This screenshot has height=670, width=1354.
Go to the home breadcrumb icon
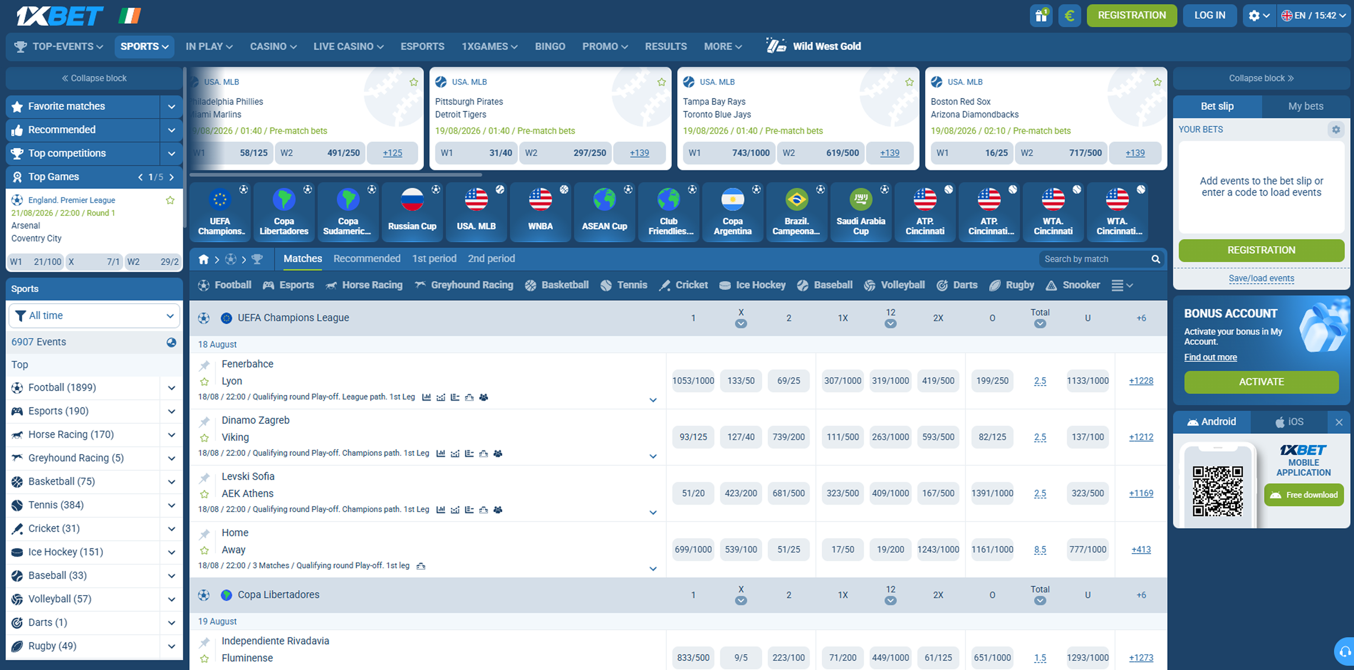[x=203, y=259]
